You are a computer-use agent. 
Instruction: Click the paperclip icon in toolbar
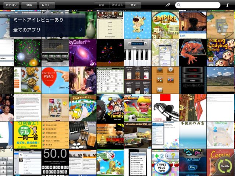(x=167, y=5)
